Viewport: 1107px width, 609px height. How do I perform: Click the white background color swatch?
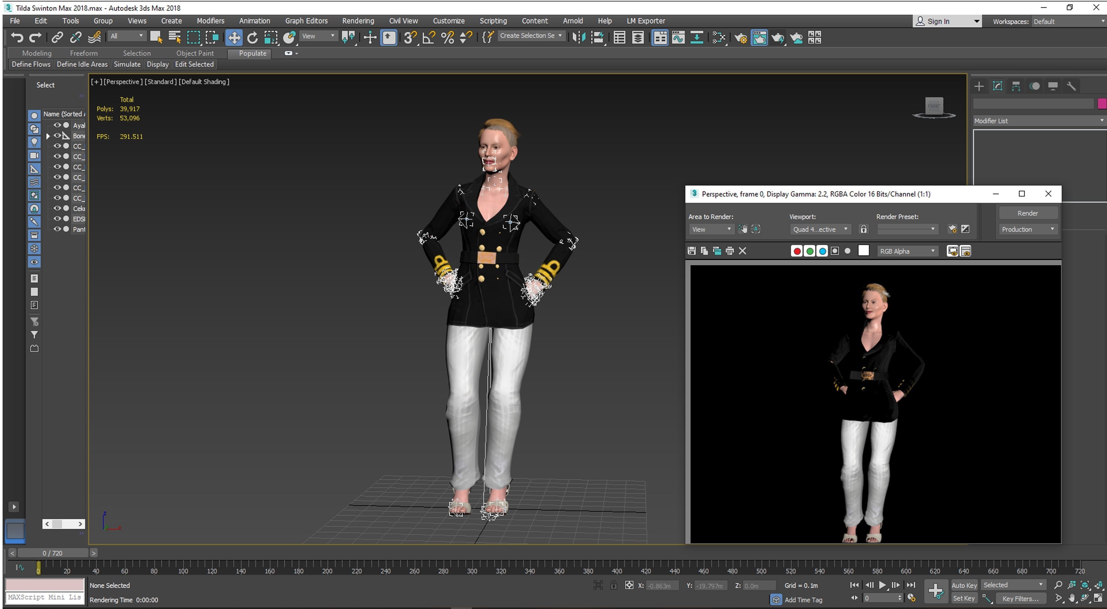[x=863, y=251]
